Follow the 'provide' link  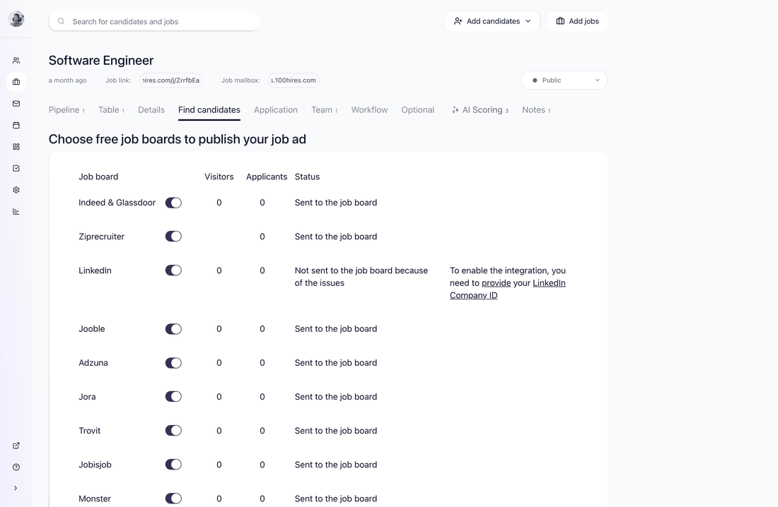tap(497, 283)
